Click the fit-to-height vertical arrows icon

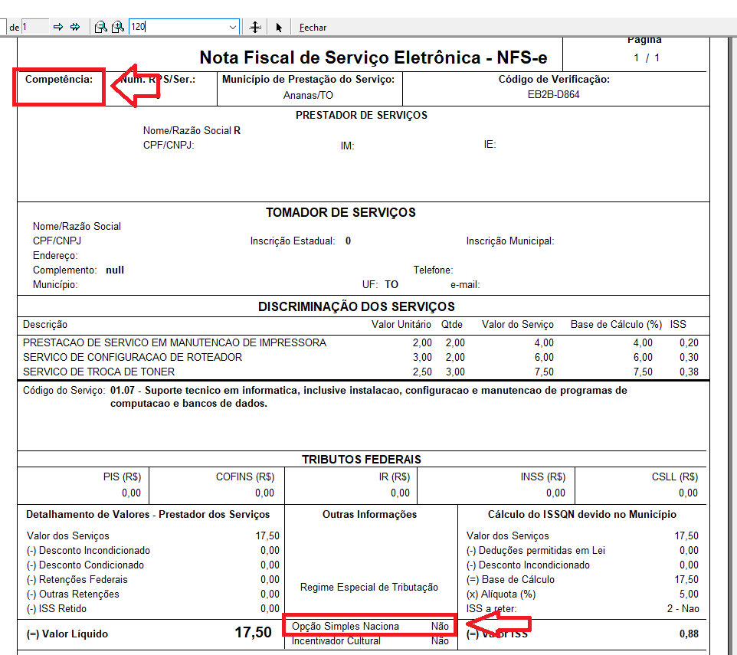click(x=255, y=28)
